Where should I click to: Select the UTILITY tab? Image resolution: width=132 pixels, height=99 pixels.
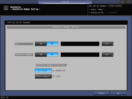coord(65,2)
